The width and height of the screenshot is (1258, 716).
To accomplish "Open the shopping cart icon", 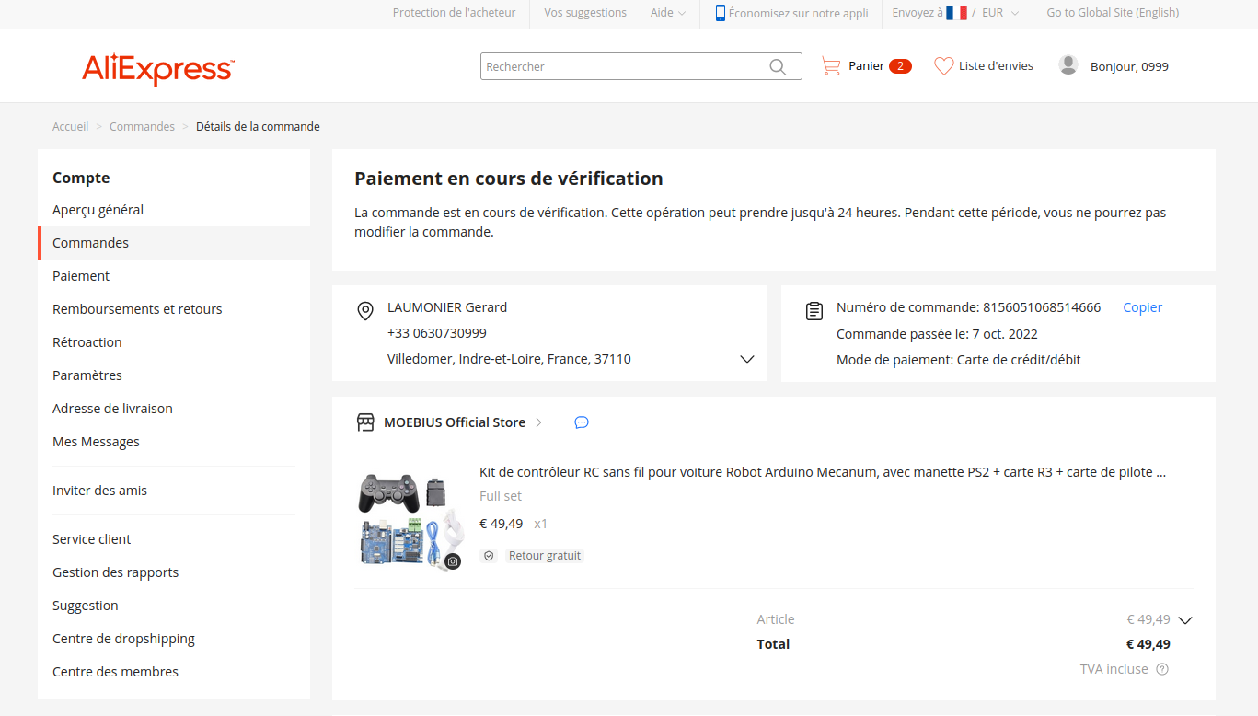I will pyautogui.click(x=831, y=66).
